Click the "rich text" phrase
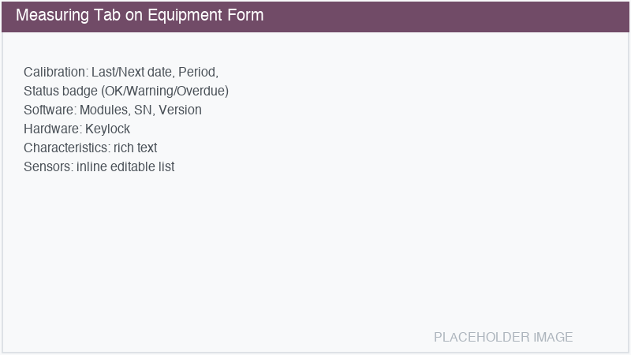 pyautogui.click(x=136, y=148)
